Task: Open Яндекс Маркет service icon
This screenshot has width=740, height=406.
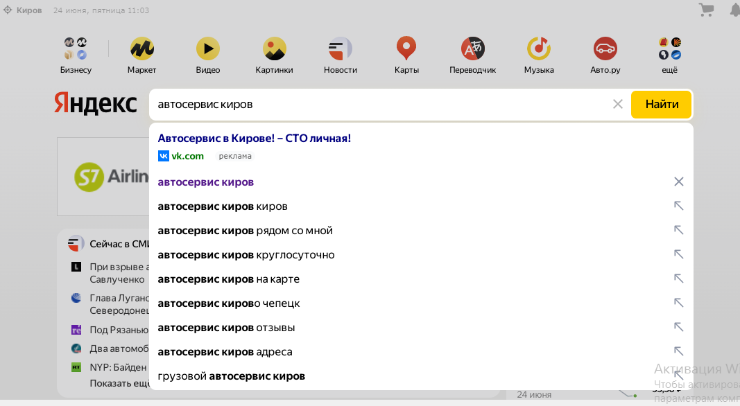Action: 142,48
